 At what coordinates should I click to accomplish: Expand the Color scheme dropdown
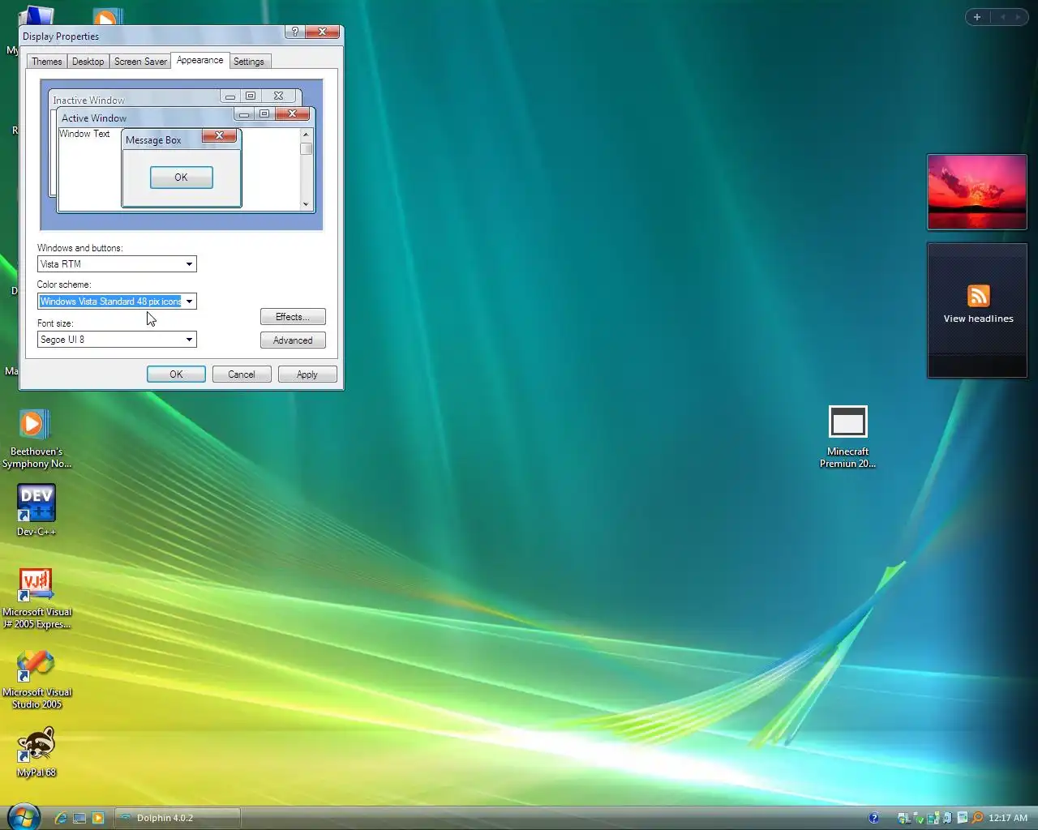point(117,302)
